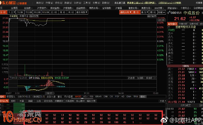
Task: Select the BRAR indicator tab
Action: click(99, 96)
